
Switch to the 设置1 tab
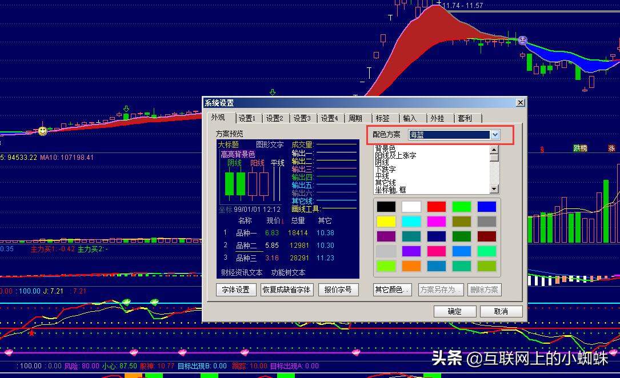(247, 118)
